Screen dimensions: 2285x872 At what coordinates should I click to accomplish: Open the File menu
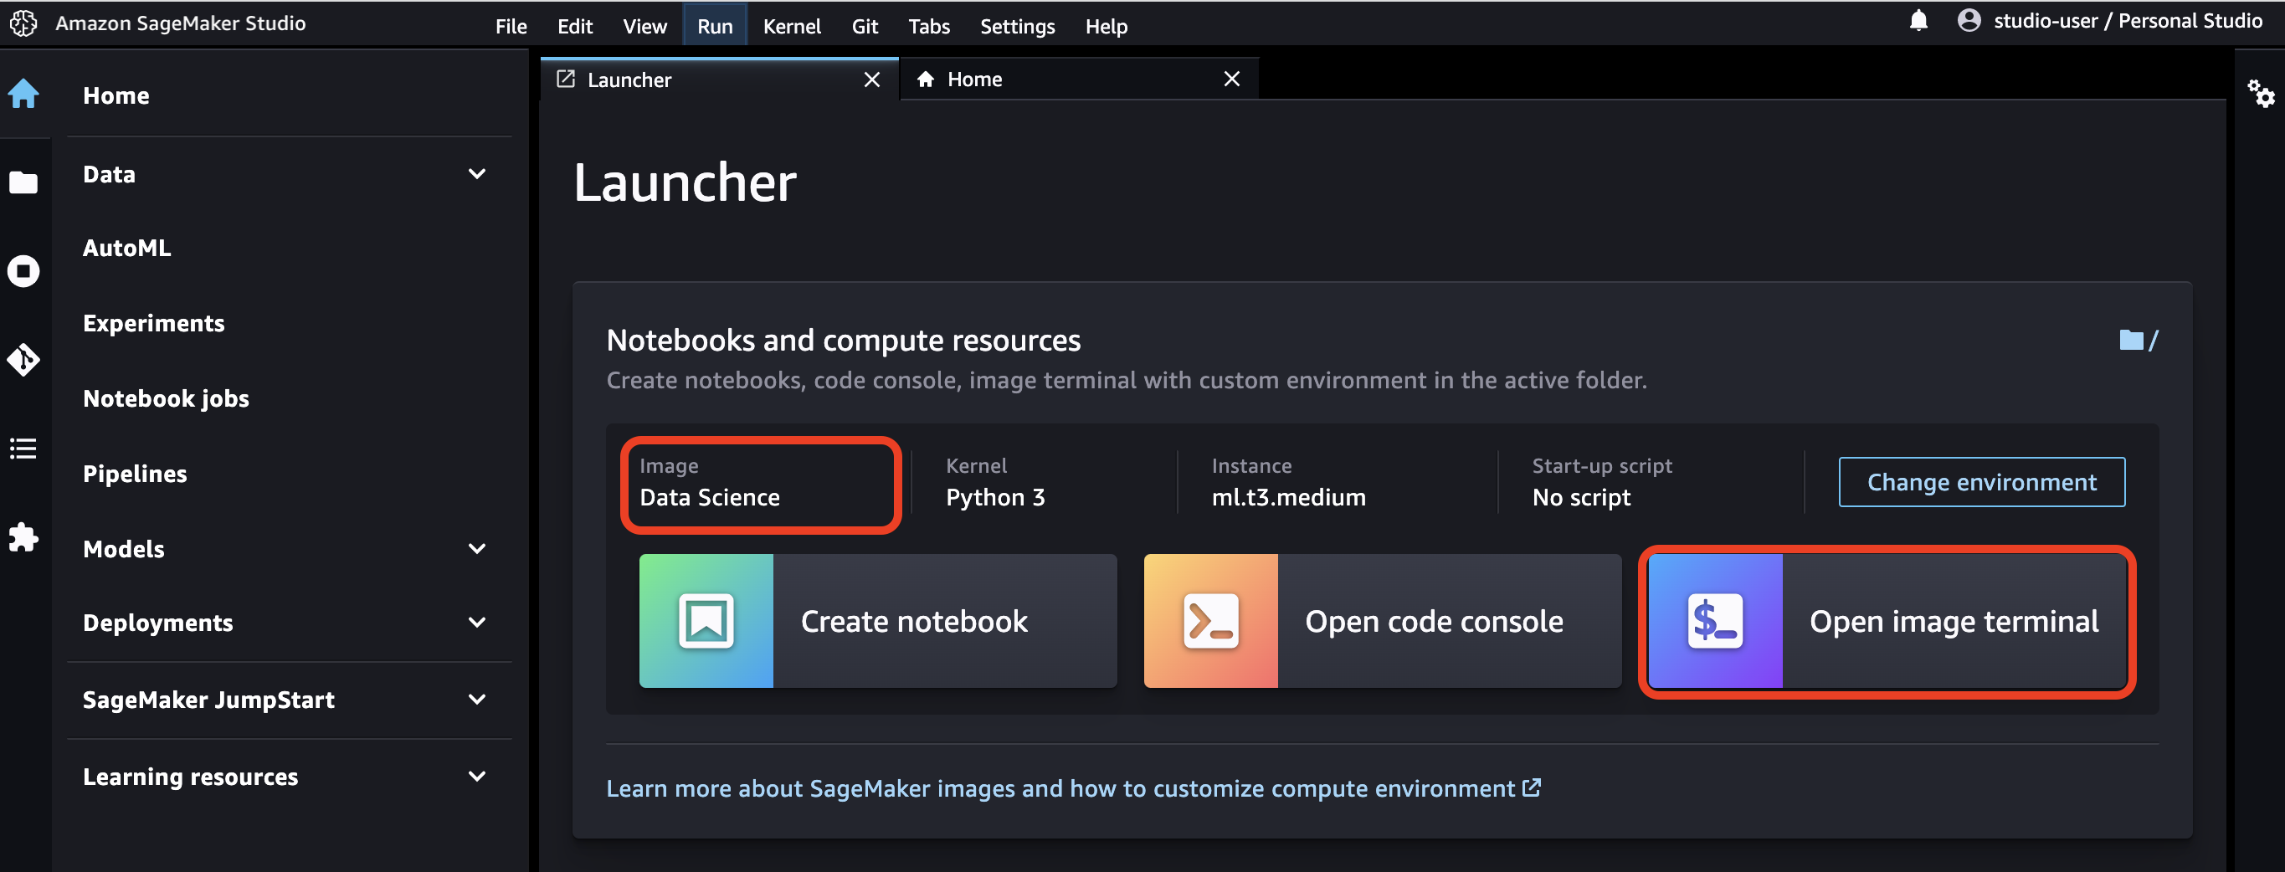[x=511, y=26]
